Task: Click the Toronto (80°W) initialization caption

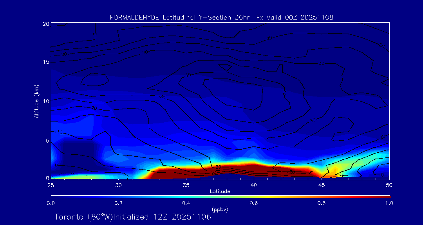Action: pyautogui.click(x=133, y=217)
